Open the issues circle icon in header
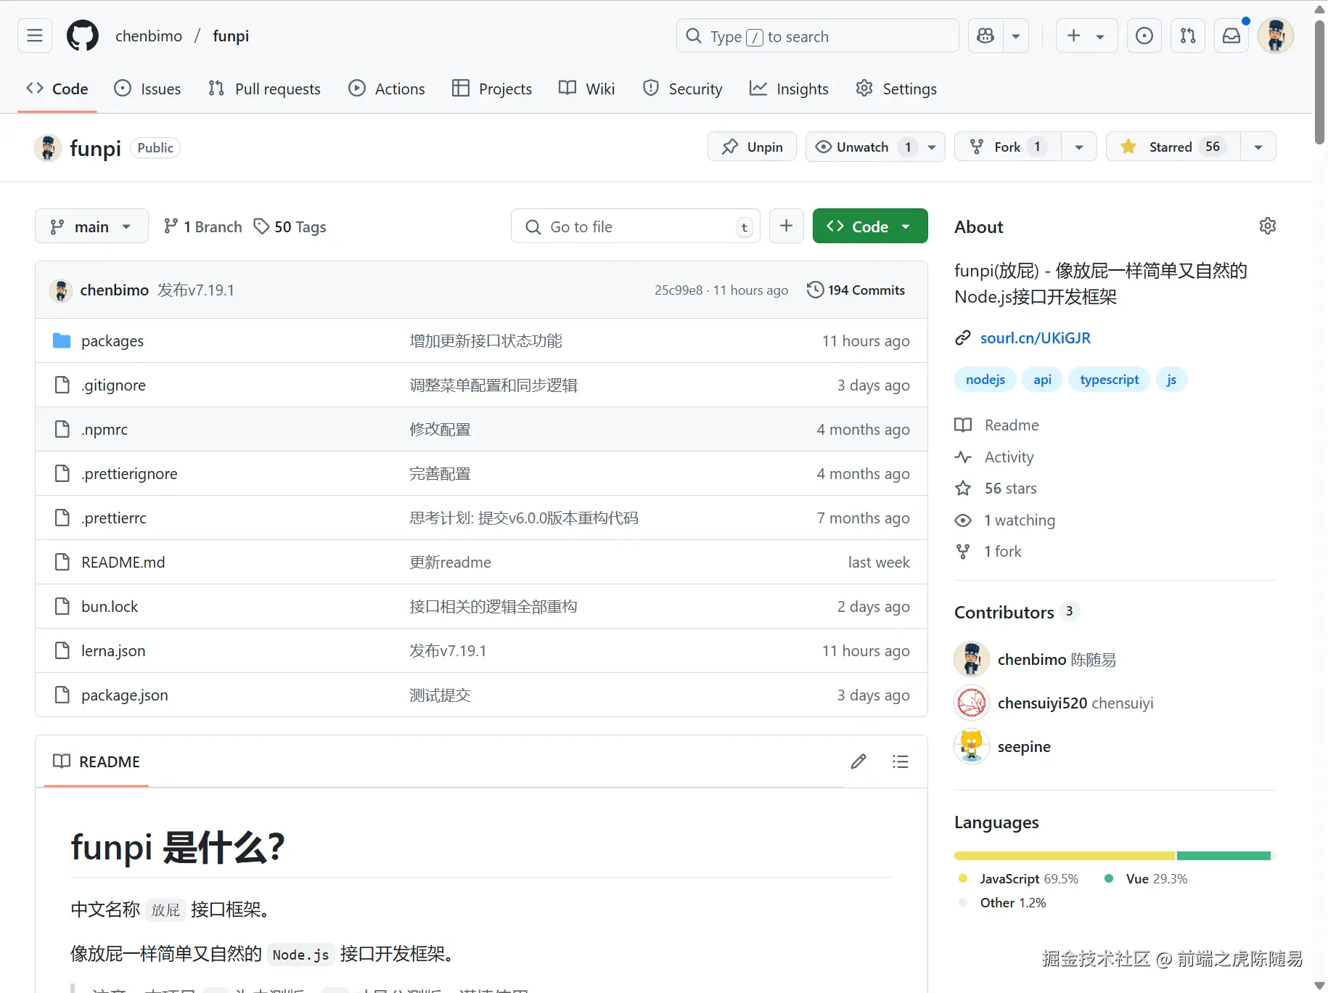This screenshot has width=1328, height=993. [1144, 36]
